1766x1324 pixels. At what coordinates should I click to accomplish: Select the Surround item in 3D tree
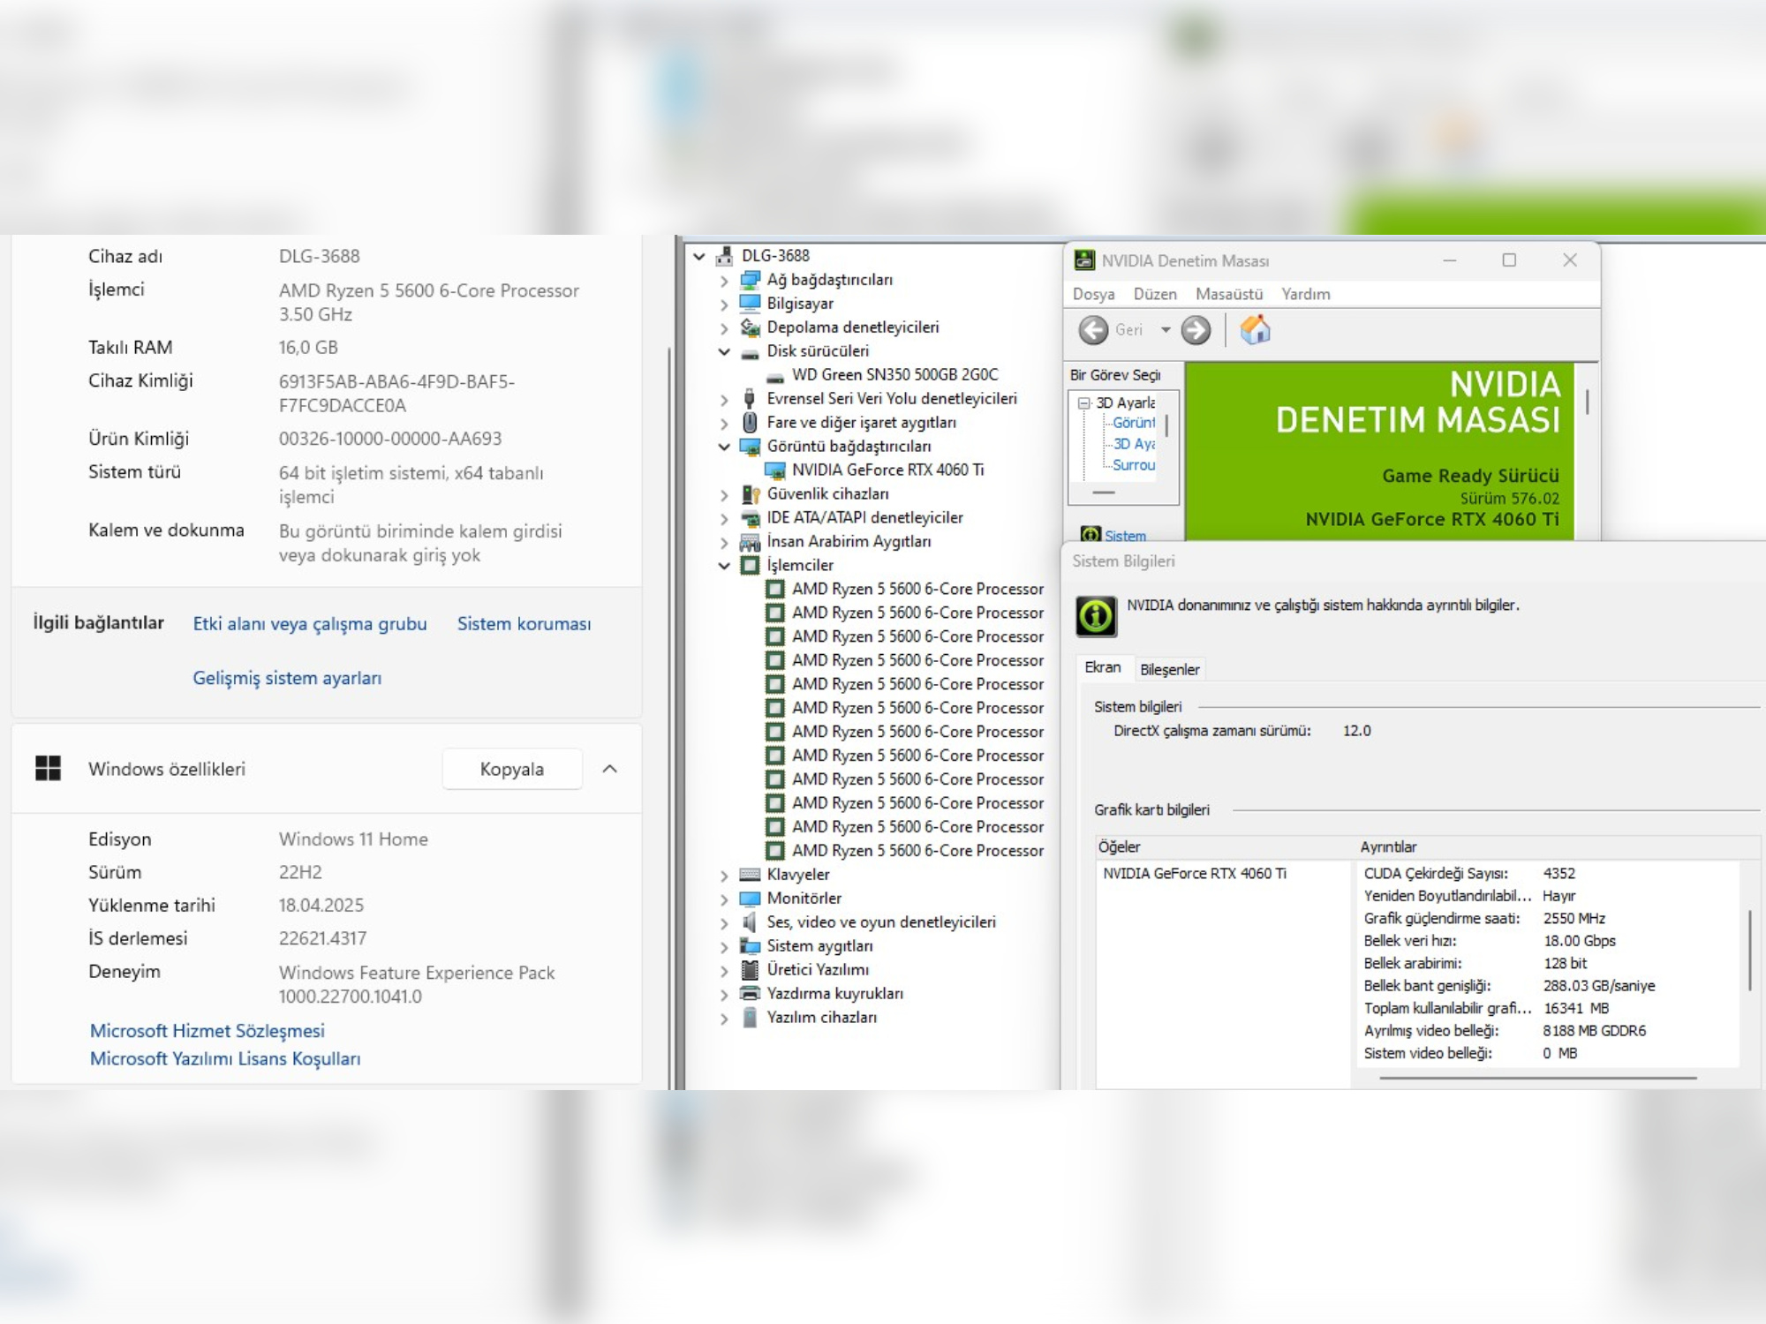1134,465
